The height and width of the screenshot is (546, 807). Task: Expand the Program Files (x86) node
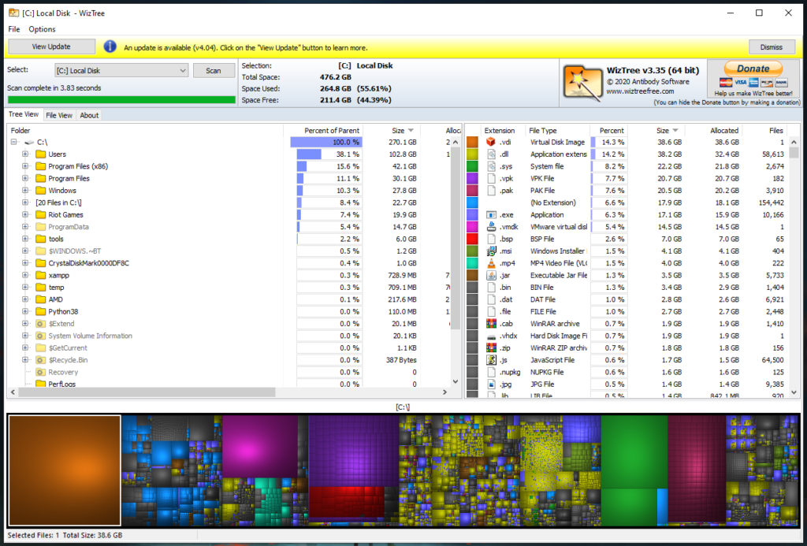pyautogui.click(x=25, y=166)
